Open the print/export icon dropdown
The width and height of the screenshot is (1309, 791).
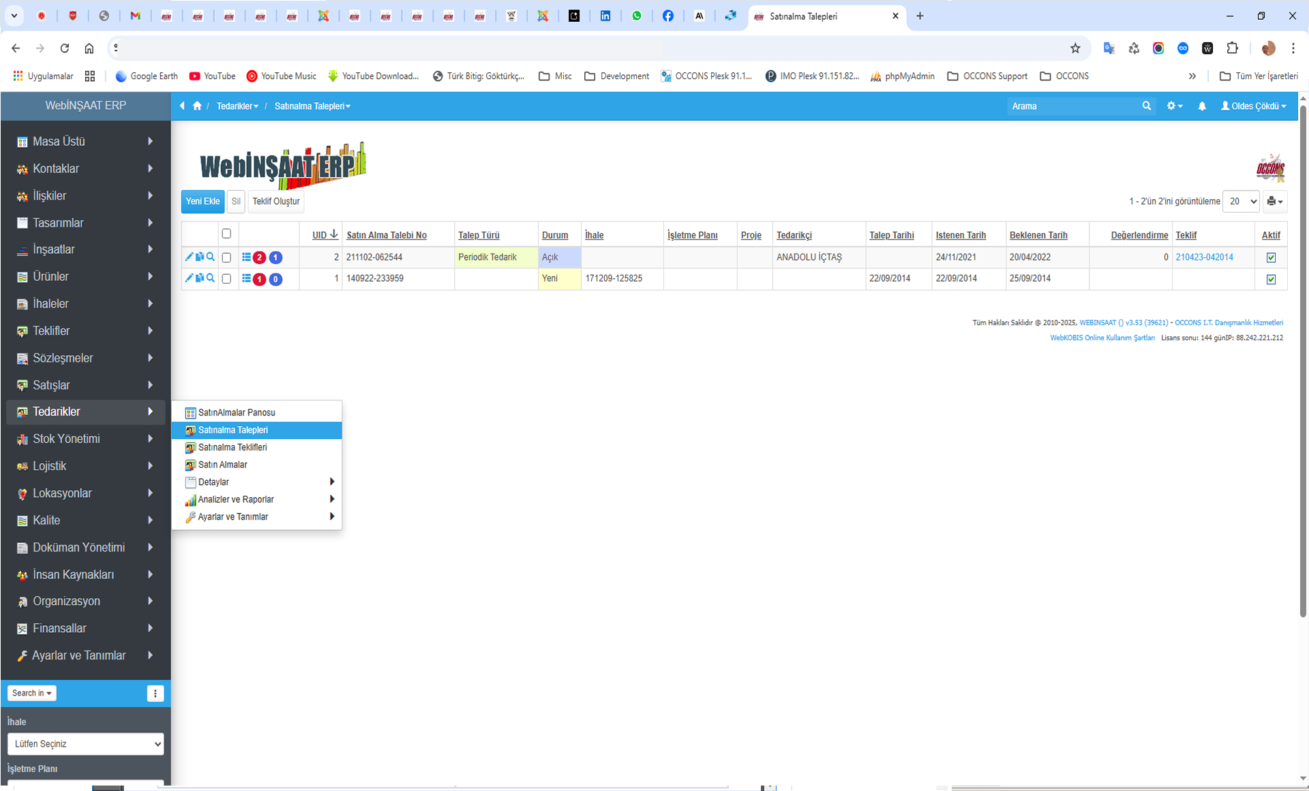click(1274, 201)
